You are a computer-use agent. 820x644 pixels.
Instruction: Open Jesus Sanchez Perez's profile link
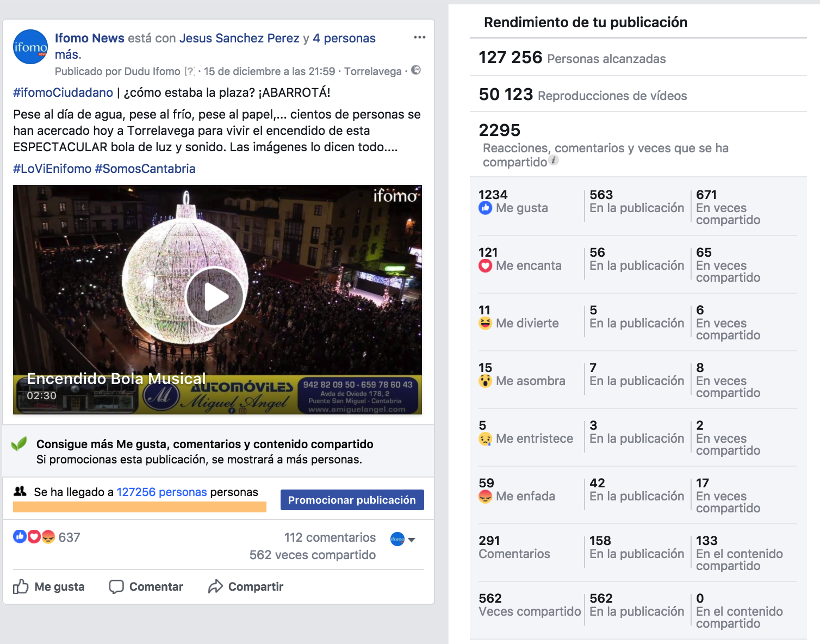click(239, 38)
